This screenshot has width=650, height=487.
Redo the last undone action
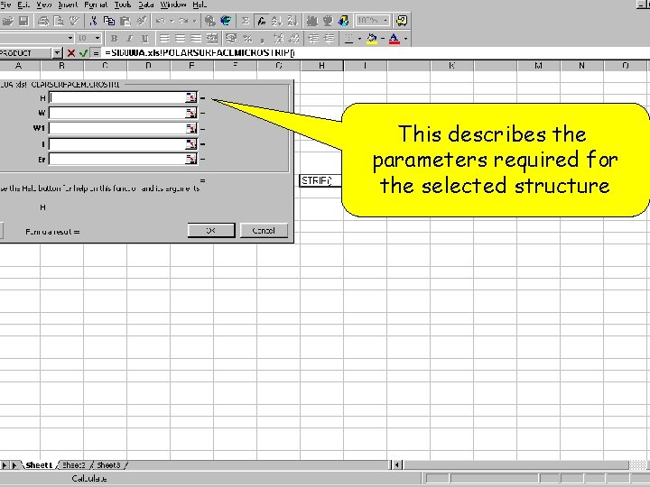[x=183, y=21]
